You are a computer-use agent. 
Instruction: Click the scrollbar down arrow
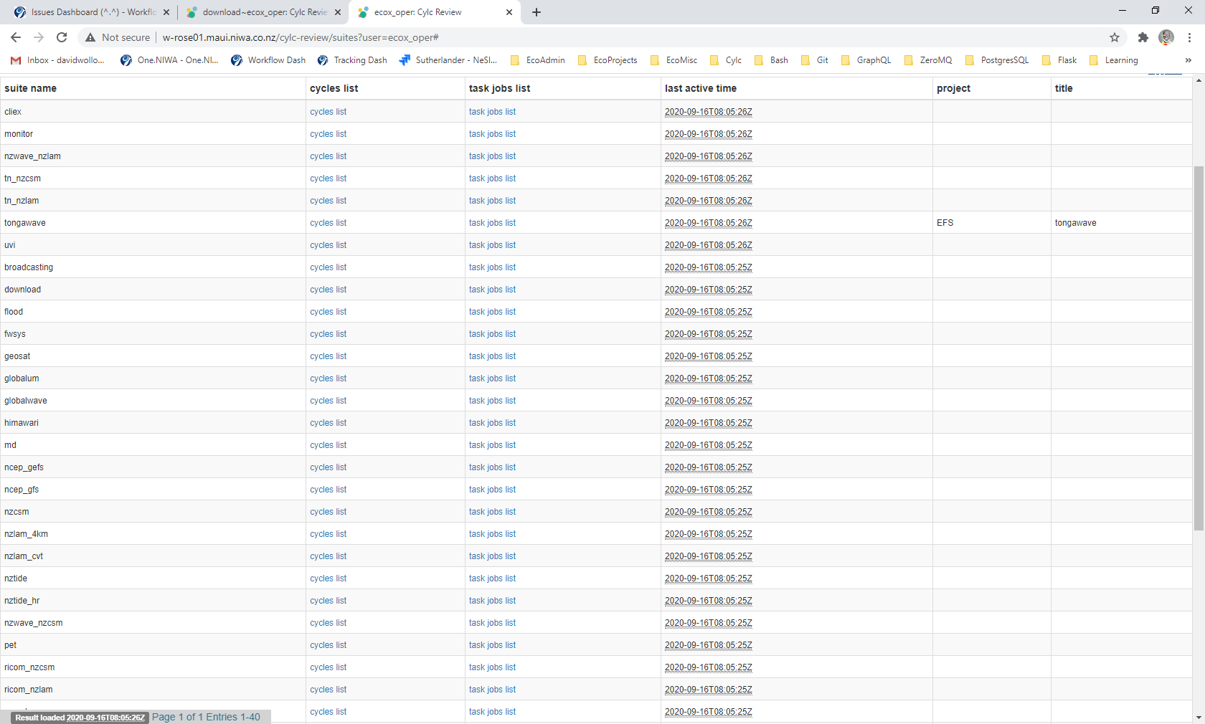pyautogui.click(x=1199, y=718)
